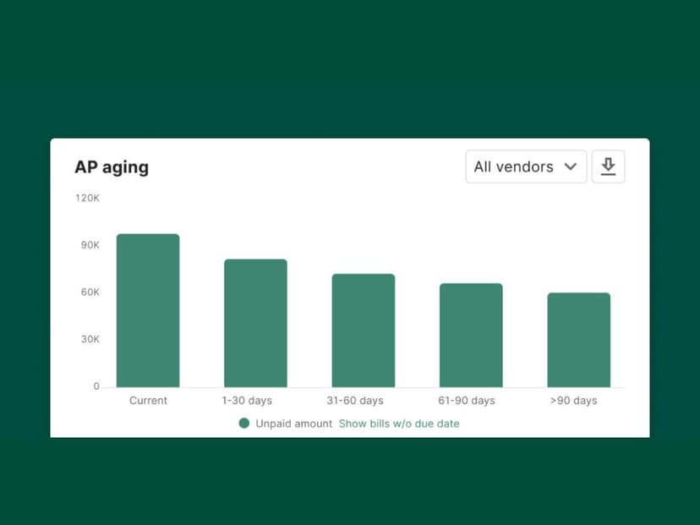
Task: Click the 31-60 days axis label
Action: coord(355,401)
